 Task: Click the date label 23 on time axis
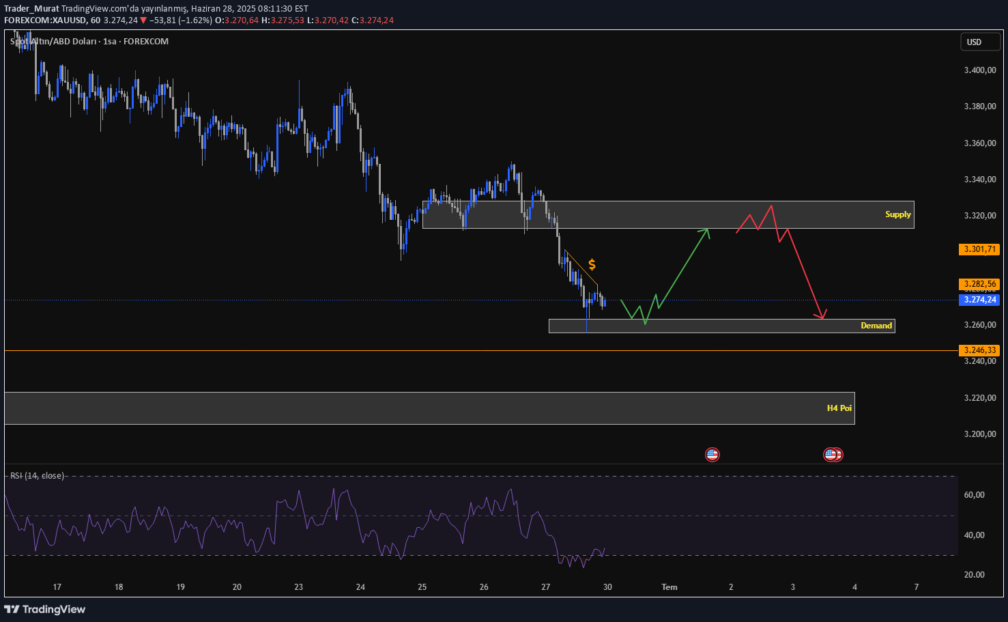coord(299,587)
